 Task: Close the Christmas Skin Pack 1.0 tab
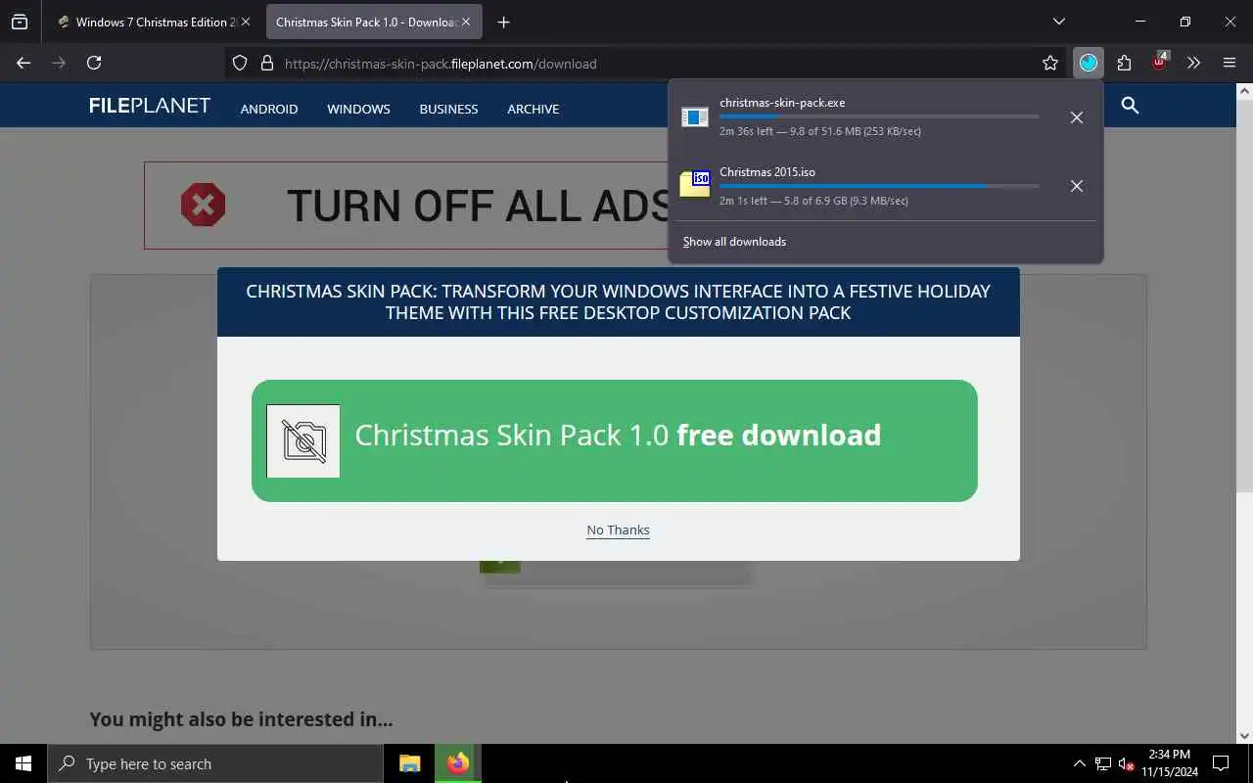tap(465, 22)
